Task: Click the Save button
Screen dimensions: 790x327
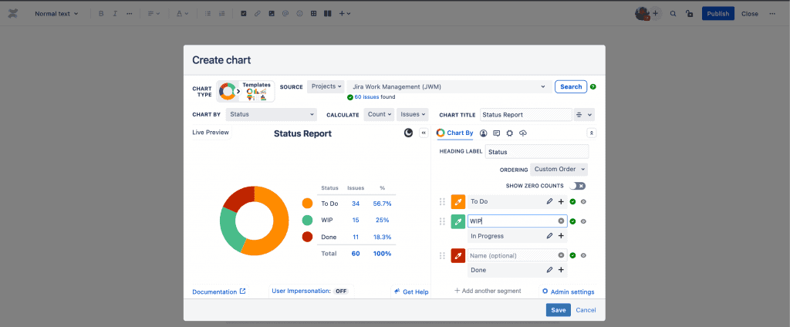Action: click(x=558, y=310)
